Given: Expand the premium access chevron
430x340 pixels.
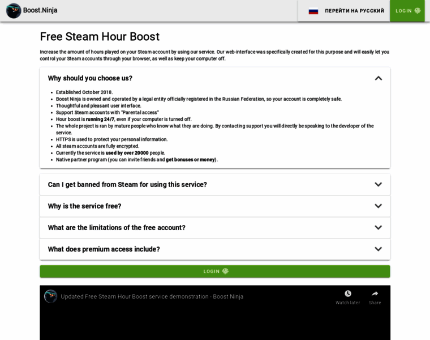Looking at the screenshot, I should [x=378, y=249].
